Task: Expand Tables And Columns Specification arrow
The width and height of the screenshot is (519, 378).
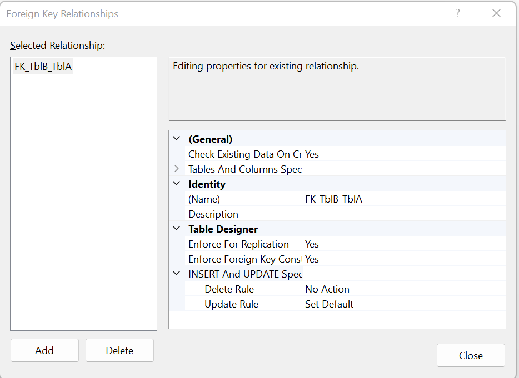Action: click(x=177, y=169)
